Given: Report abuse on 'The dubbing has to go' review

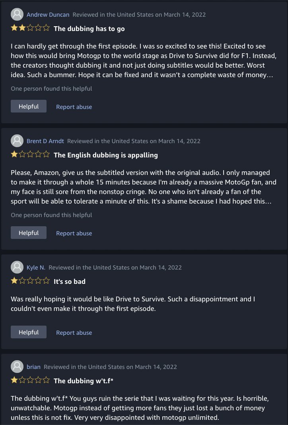Looking at the screenshot, I should point(74,107).
